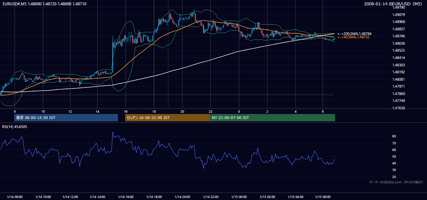Click price axis value 1.47971
Viewport: 427px width, 200px height.
point(399,86)
